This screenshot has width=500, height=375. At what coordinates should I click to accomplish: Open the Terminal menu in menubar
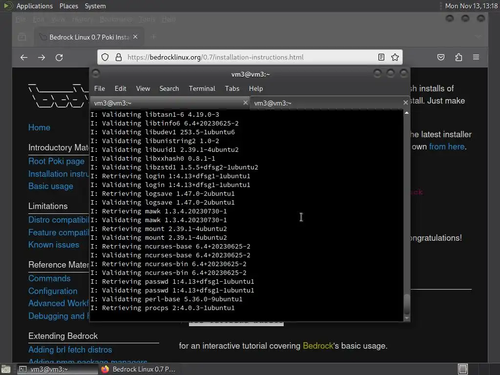202,88
